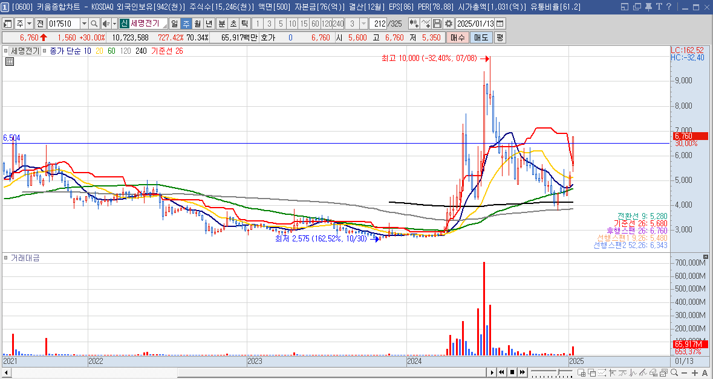Toggle the small checkbox left of 세명전기 legend
The image size is (713, 379).
[x=6, y=51]
